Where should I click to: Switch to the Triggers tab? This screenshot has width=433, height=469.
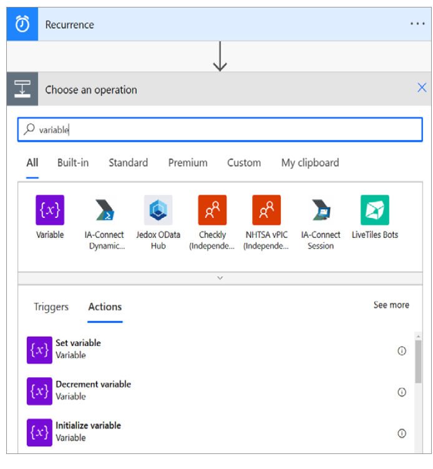coord(51,307)
